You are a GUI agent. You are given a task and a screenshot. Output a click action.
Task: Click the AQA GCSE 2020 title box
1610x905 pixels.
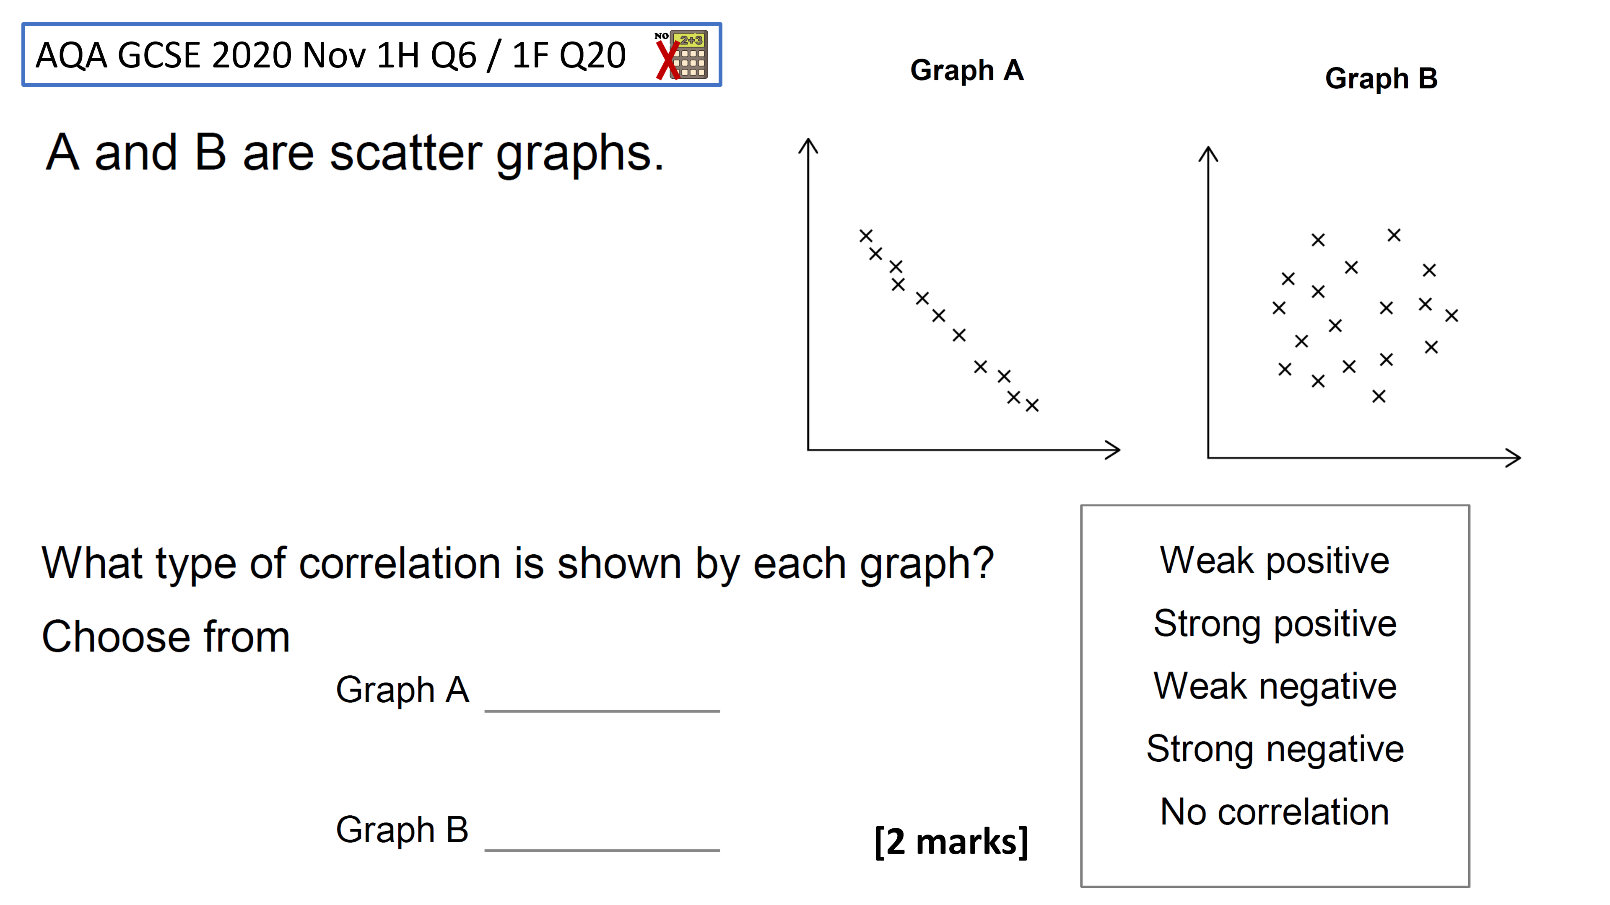click(372, 55)
